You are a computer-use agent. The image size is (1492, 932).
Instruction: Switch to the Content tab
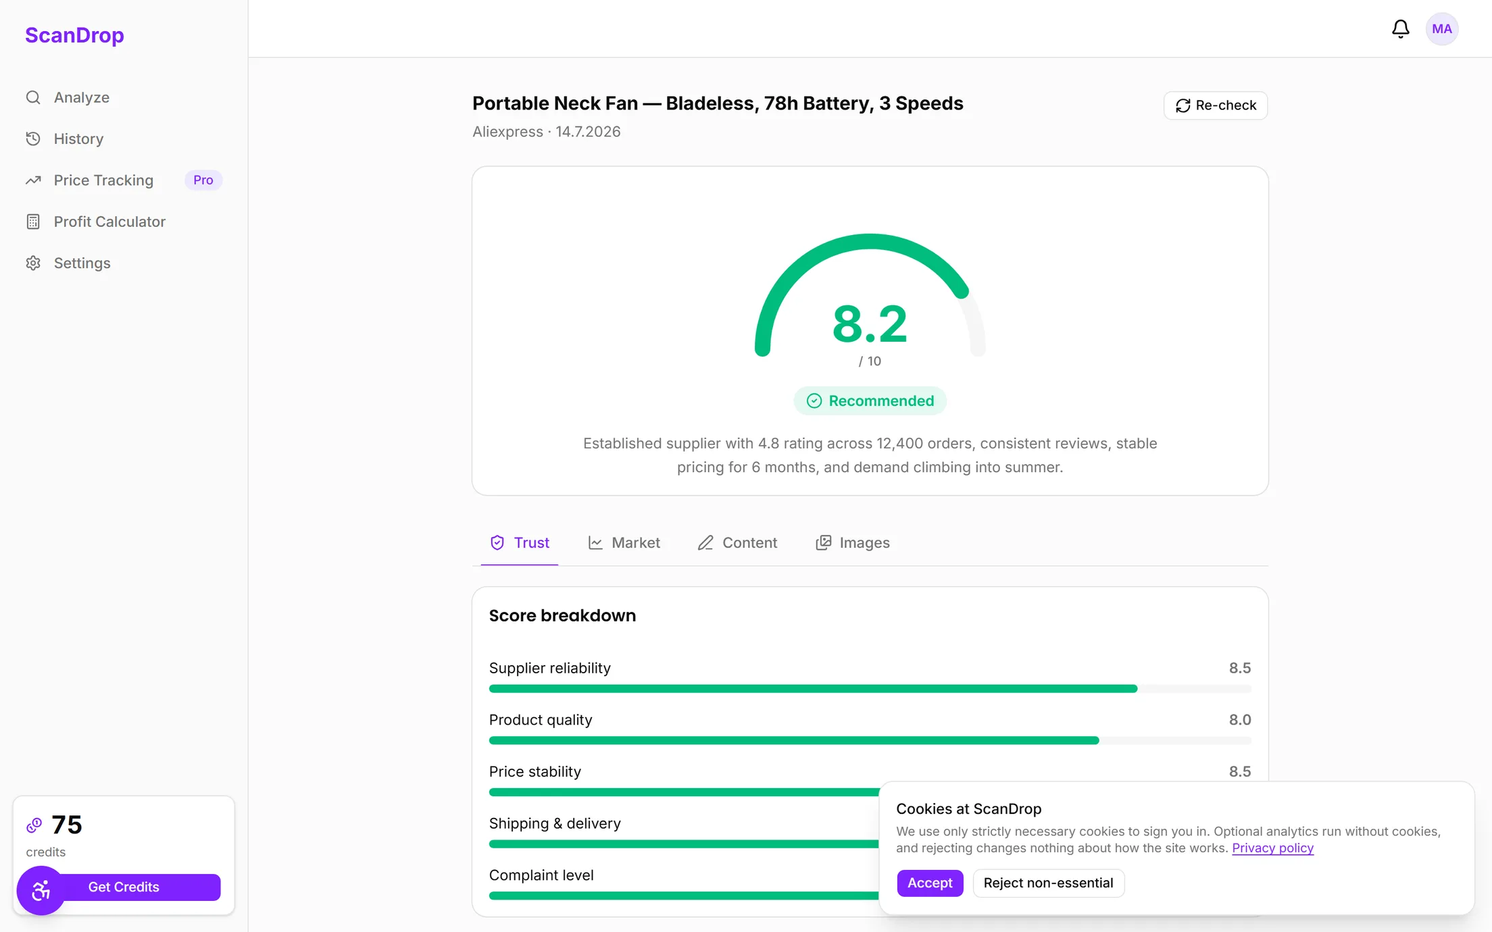[x=737, y=543]
